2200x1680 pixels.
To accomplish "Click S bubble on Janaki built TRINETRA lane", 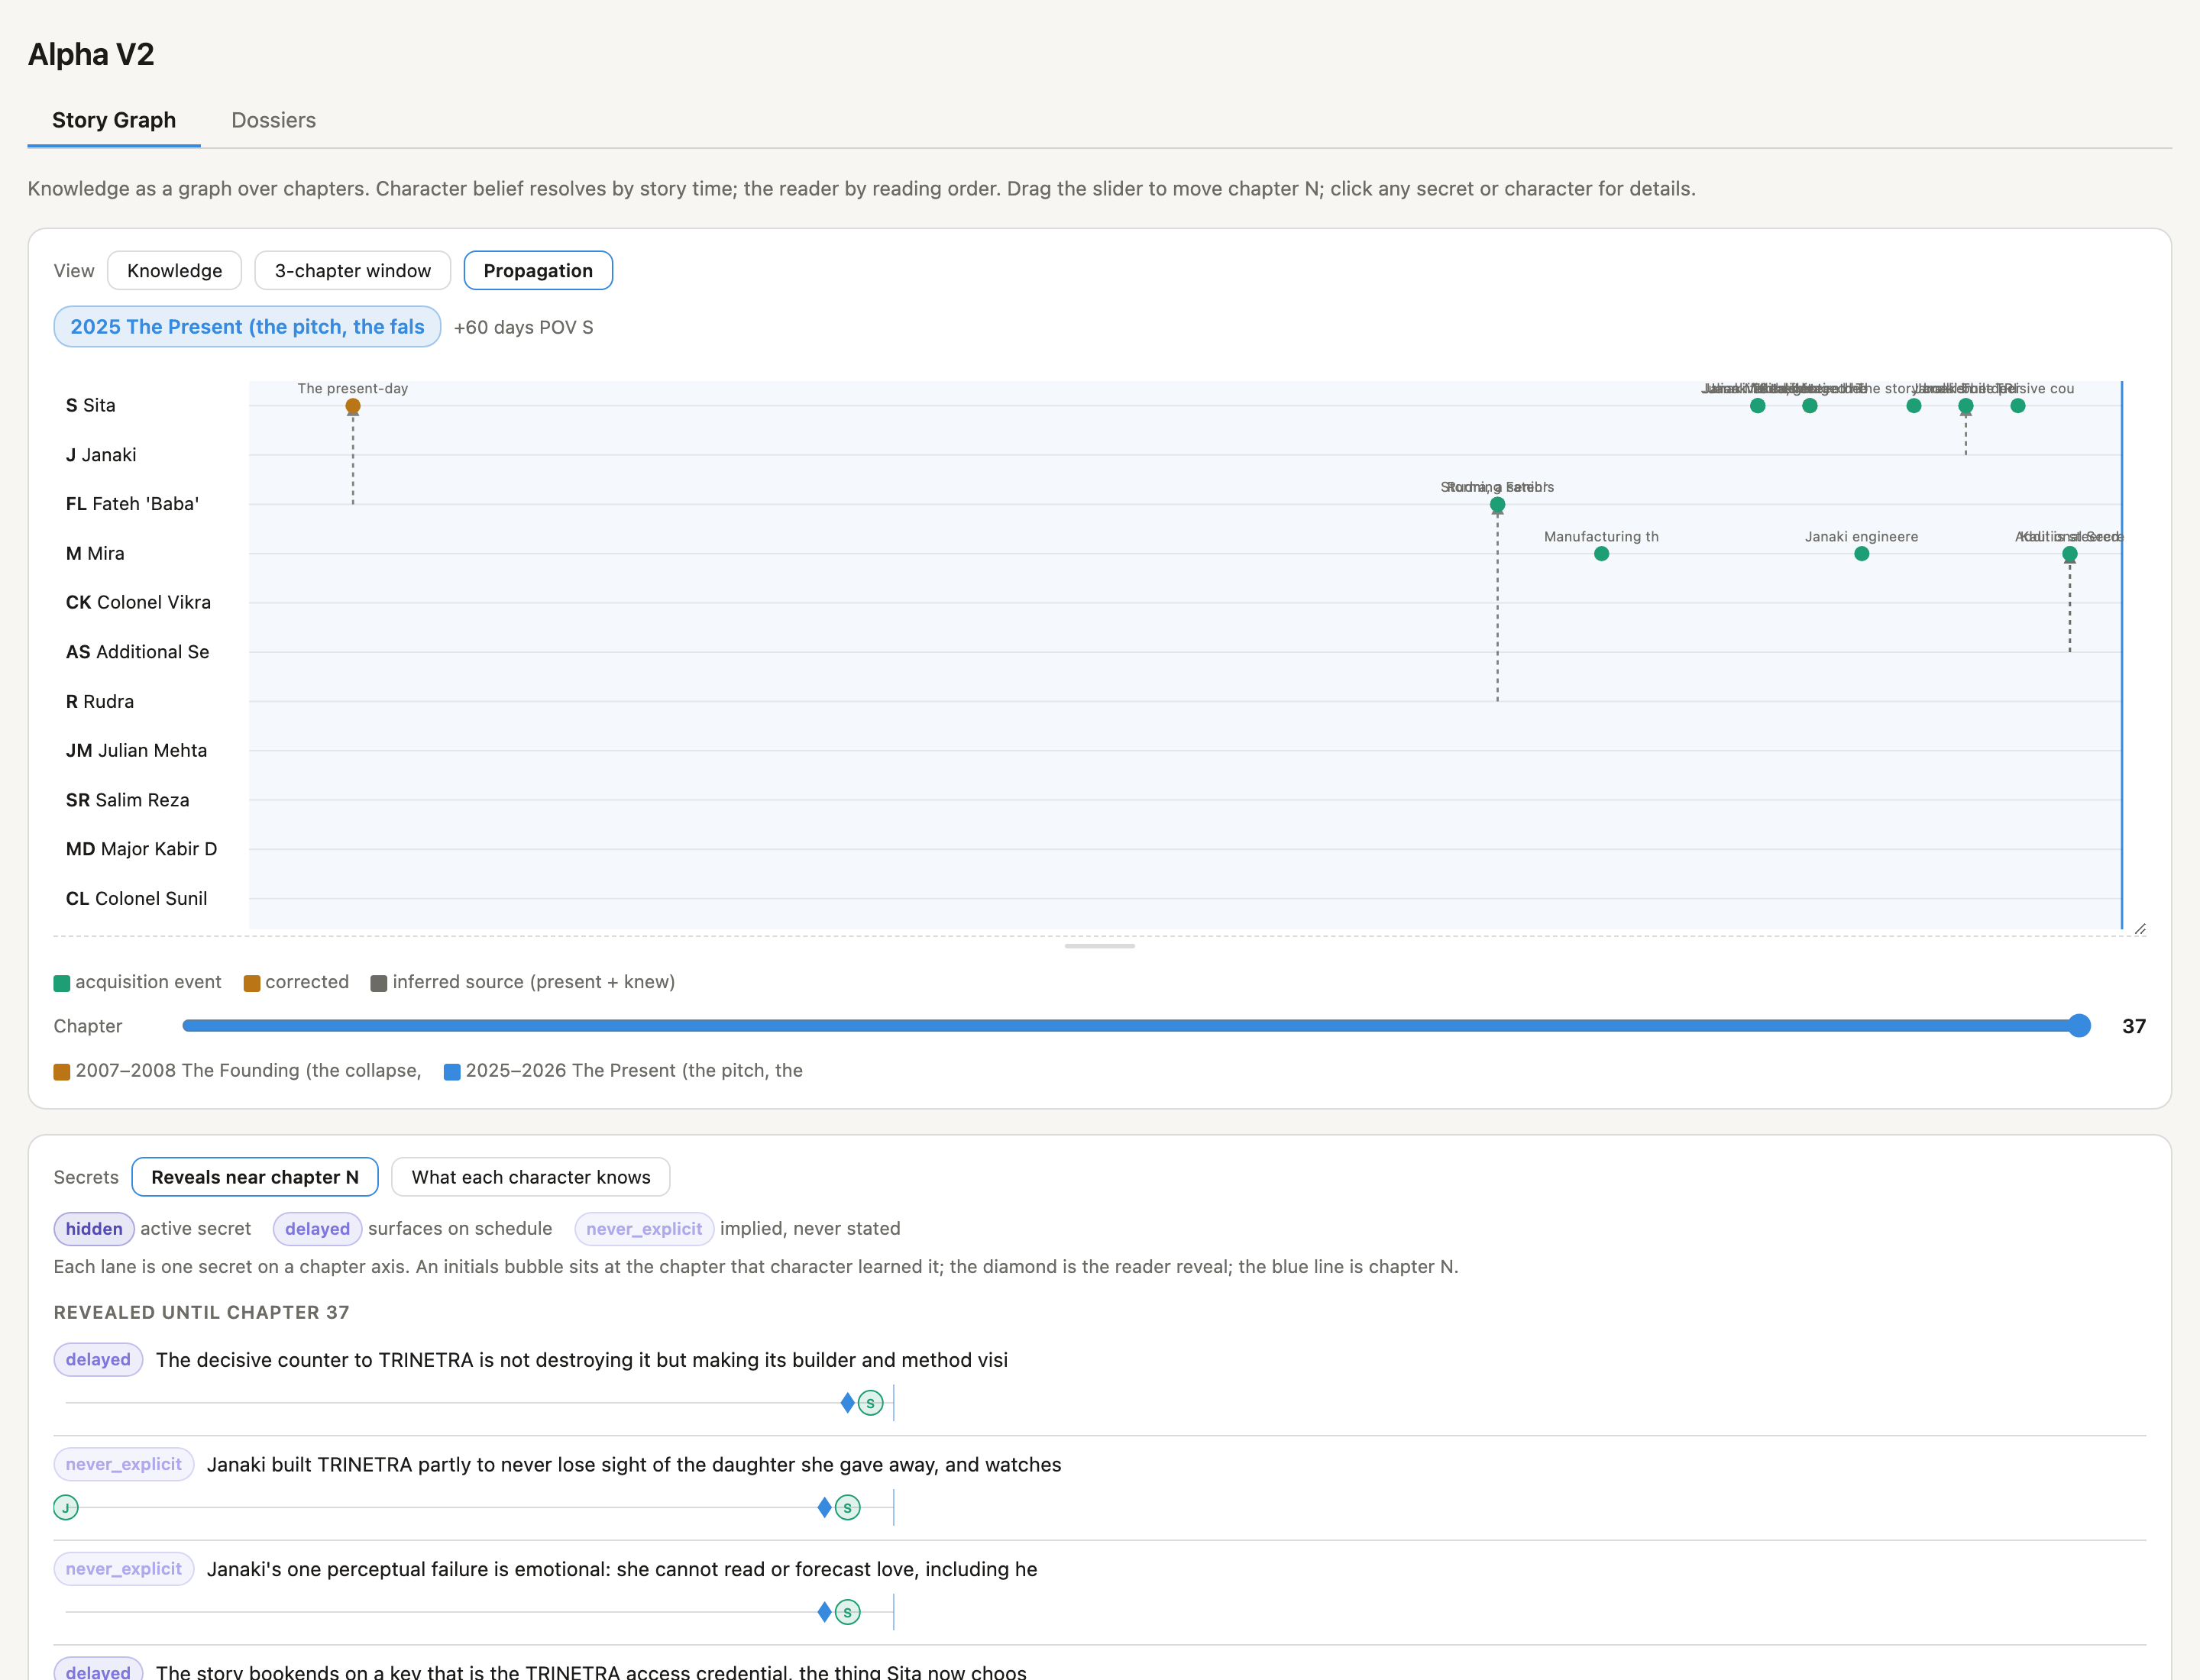I will [847, 1508].
